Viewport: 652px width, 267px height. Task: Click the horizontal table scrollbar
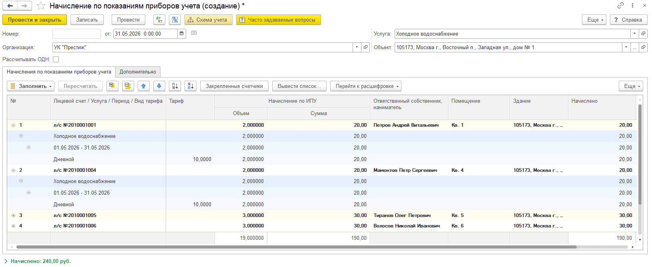point(296,247)
